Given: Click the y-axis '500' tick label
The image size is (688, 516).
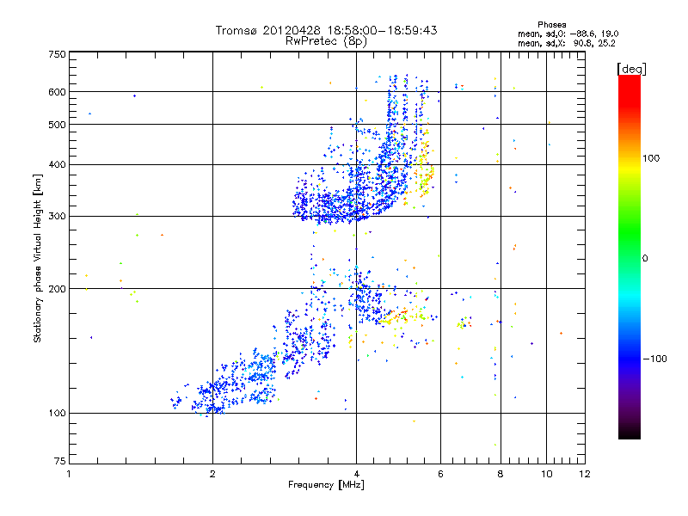Looking at the screenshot, I should pyautogui.click(x=57, y=125).
